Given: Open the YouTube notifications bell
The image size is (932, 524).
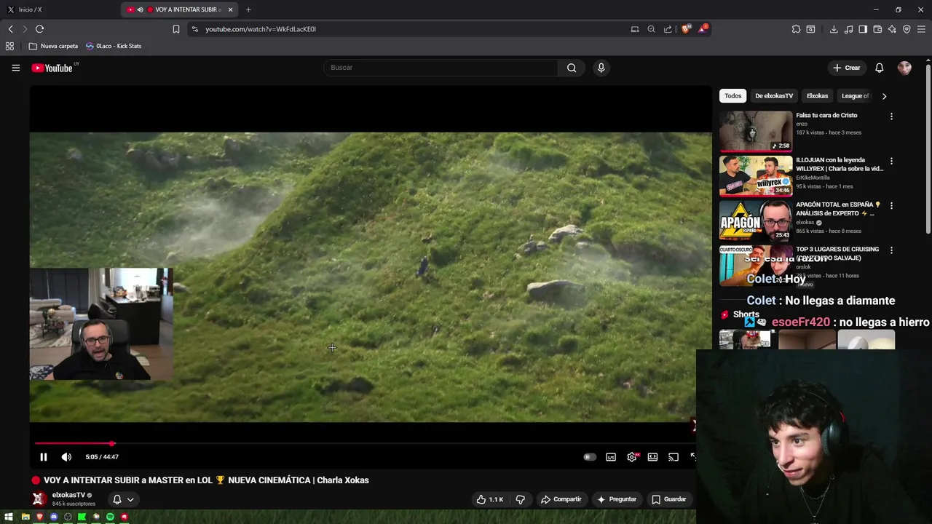Looking at the screenshot, I should 879,68.
